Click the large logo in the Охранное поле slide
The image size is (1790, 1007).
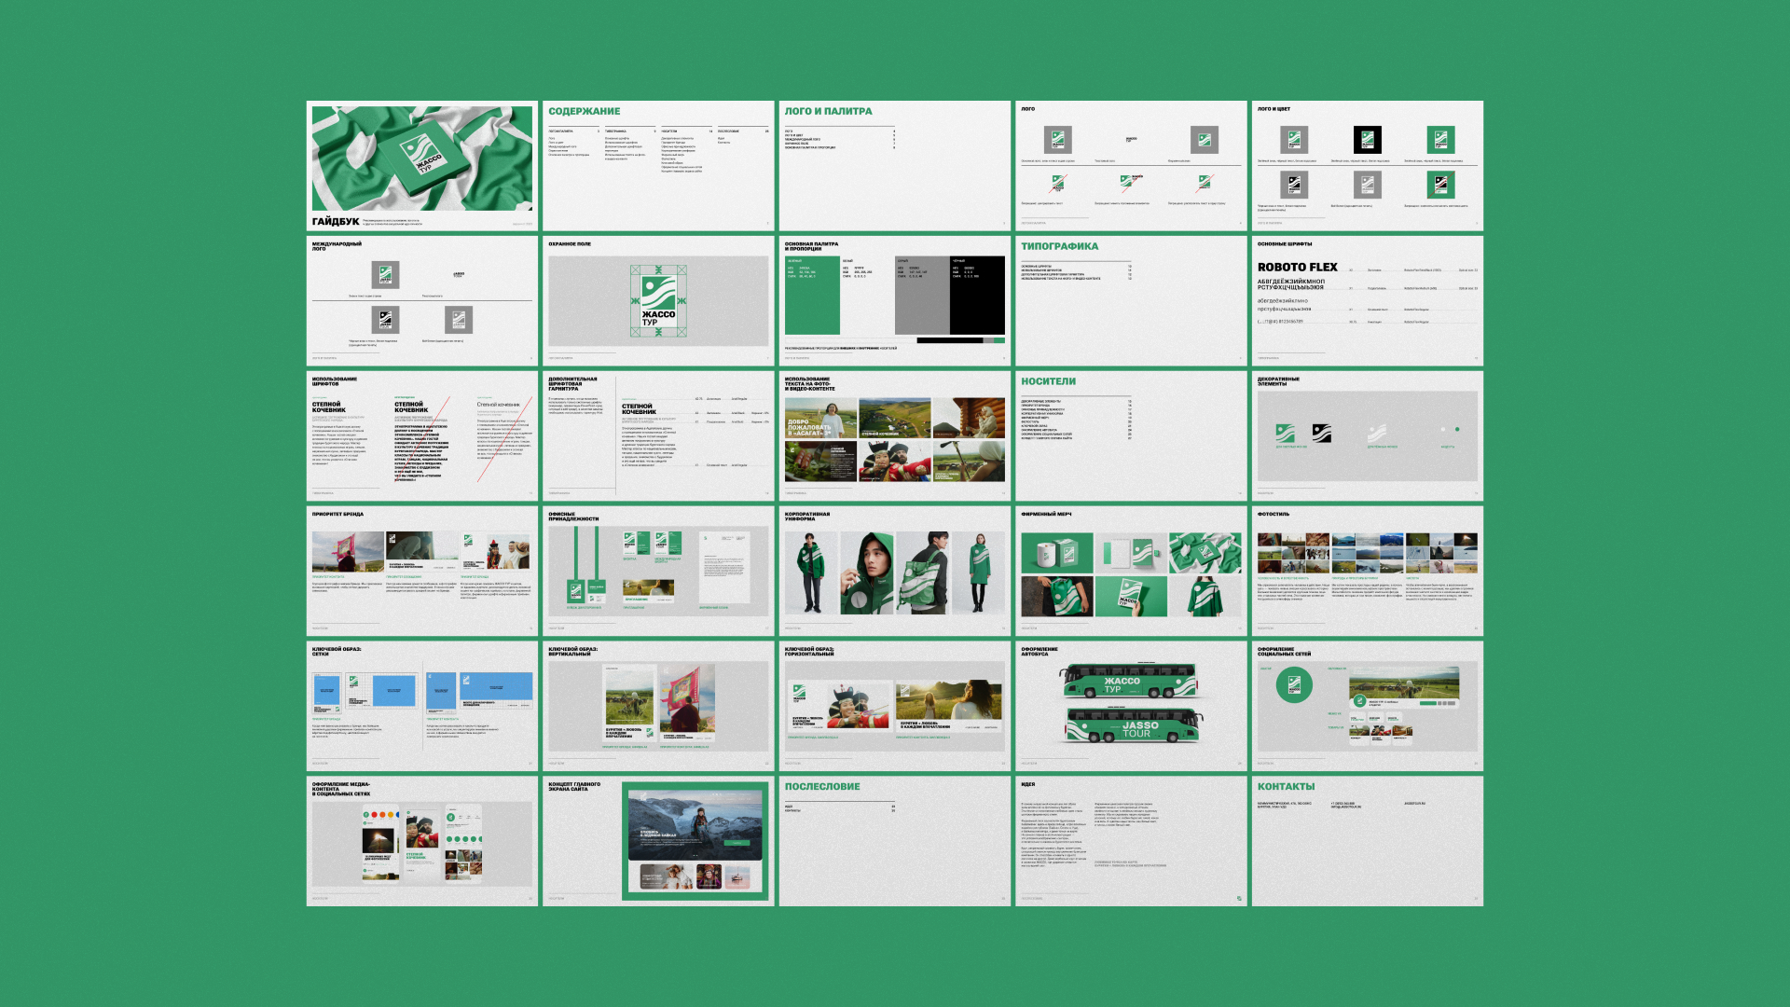tap(658, 300)
